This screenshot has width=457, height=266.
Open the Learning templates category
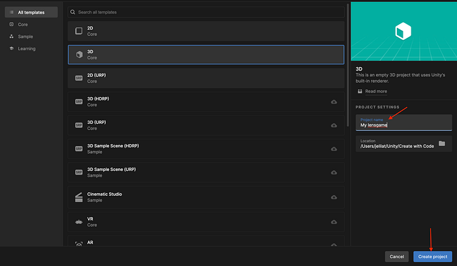27,49
